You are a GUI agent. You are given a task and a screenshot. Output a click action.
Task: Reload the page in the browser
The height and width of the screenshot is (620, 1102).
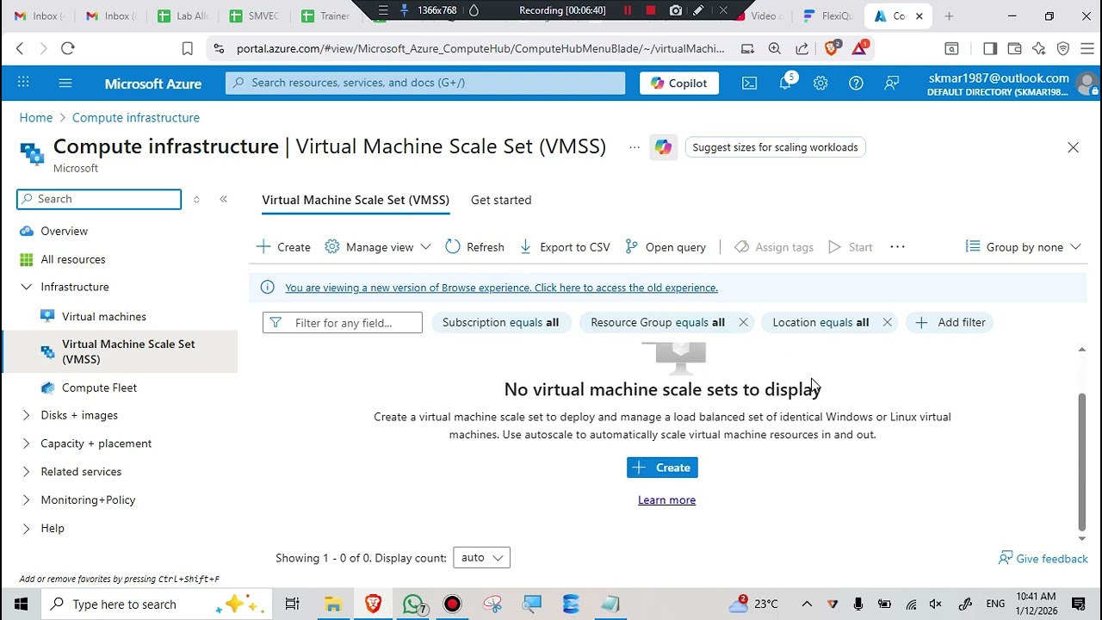[68, 49]
